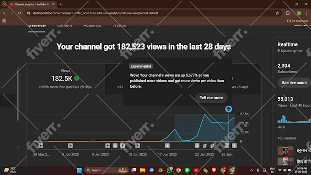Open the Shiv top content thumbnail
This screenshot has width=311, height=175.
[285, 162]
